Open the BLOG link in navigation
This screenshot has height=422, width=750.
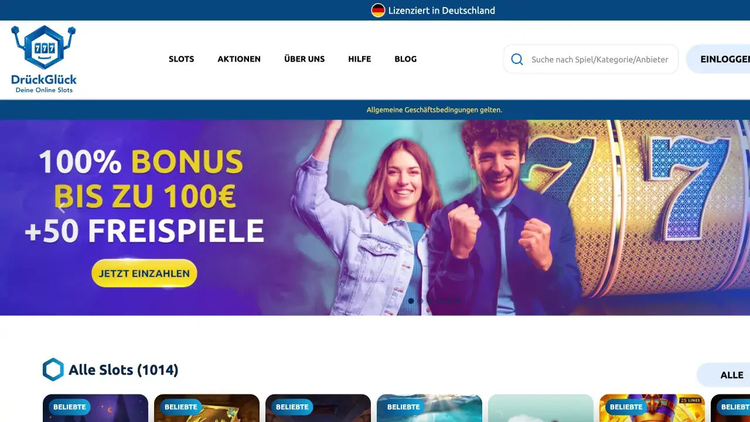tap(405, 59)
